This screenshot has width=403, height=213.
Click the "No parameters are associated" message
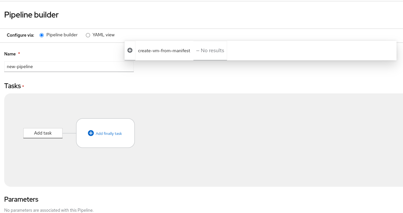49,210
